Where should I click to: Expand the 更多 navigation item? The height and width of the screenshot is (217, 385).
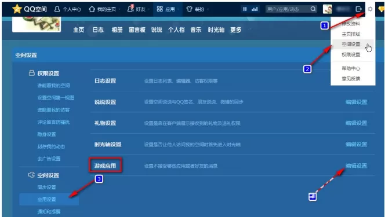coord(236,30)
